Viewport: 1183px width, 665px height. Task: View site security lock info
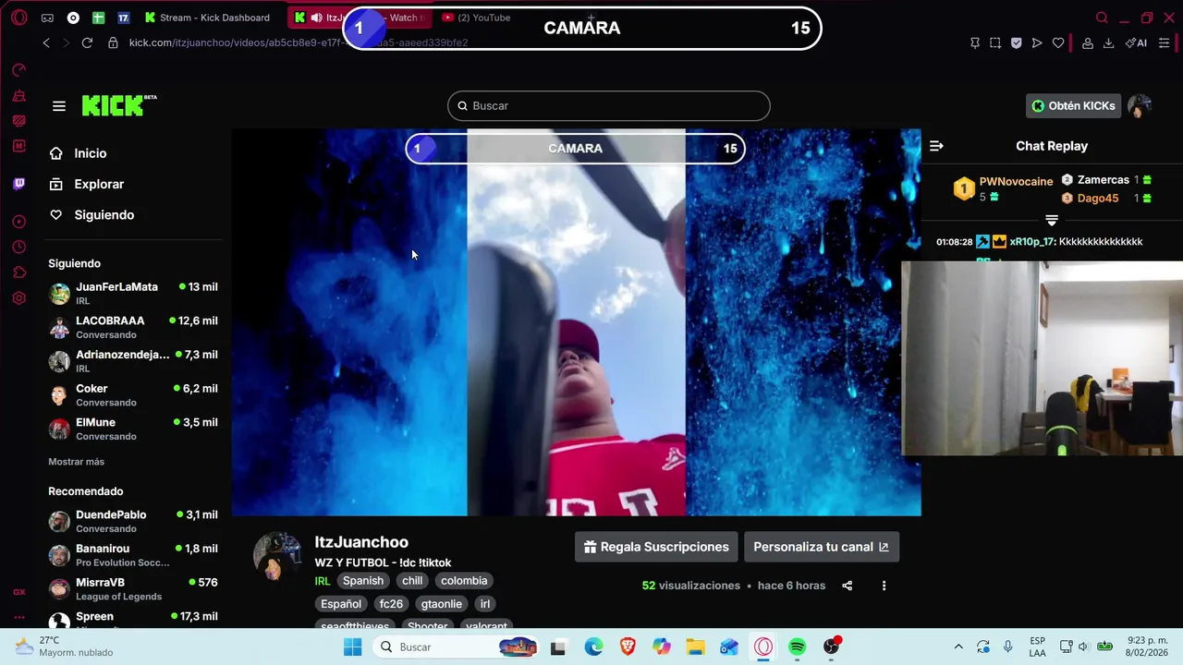(113, 42)
